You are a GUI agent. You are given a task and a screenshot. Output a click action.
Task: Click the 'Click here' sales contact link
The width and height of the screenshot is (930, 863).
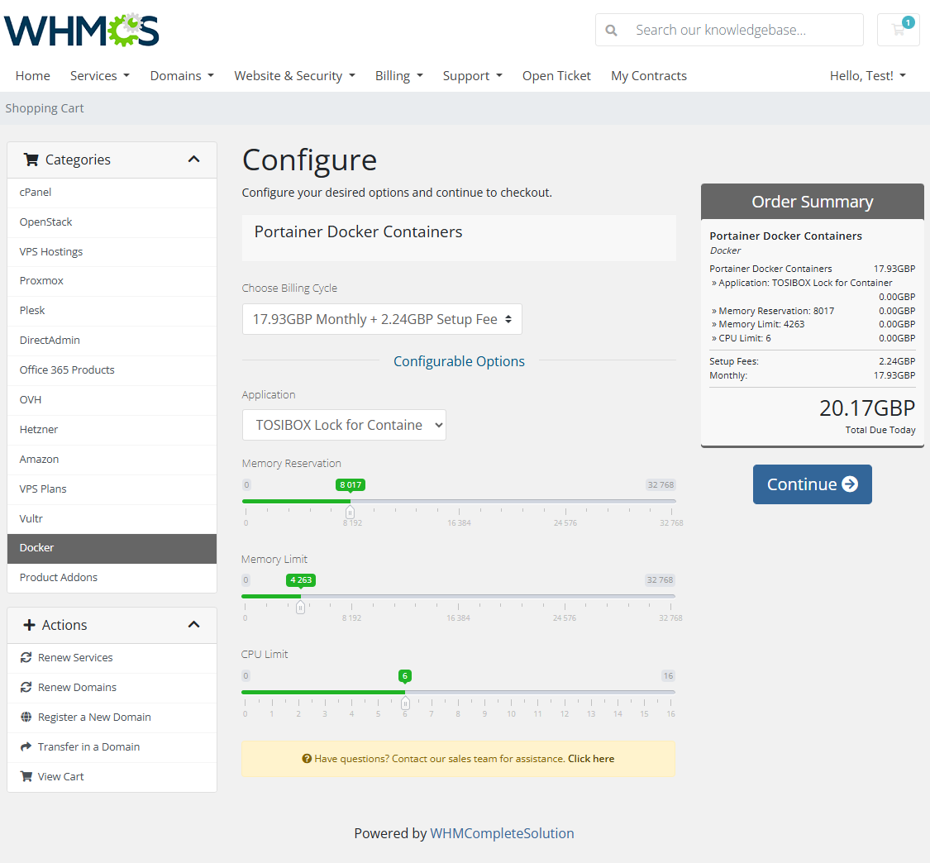click(x=591, y=759)
